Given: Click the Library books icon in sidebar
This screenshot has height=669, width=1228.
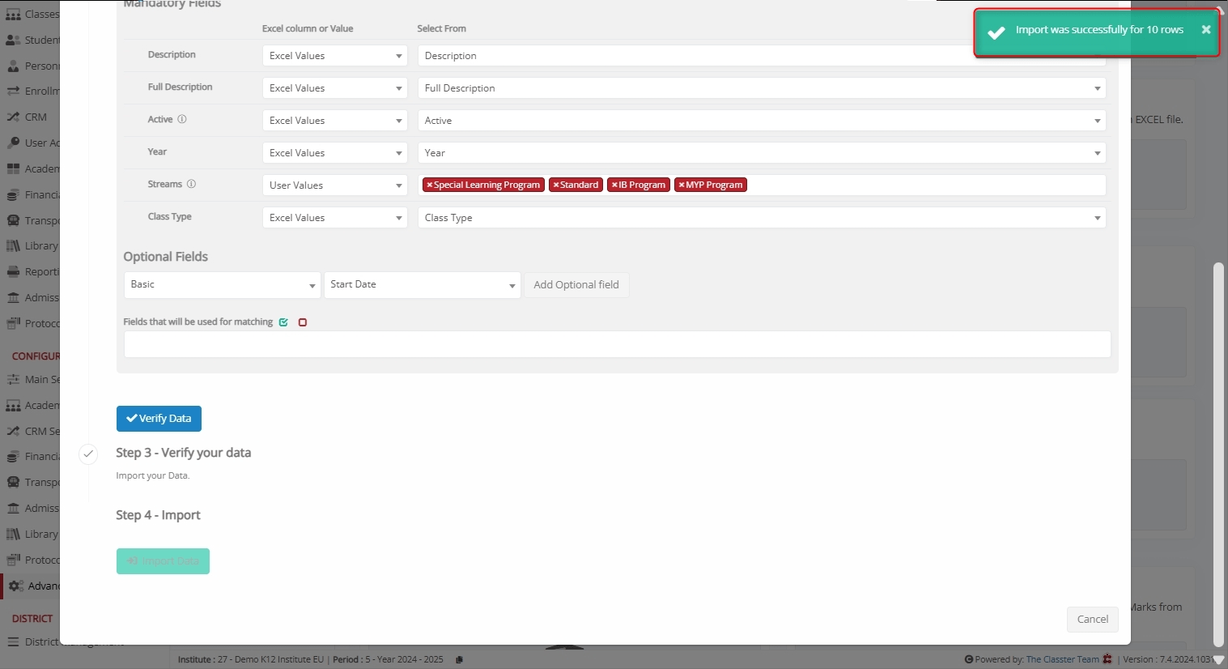Looking at the screenshot, I should pos(13,246).
